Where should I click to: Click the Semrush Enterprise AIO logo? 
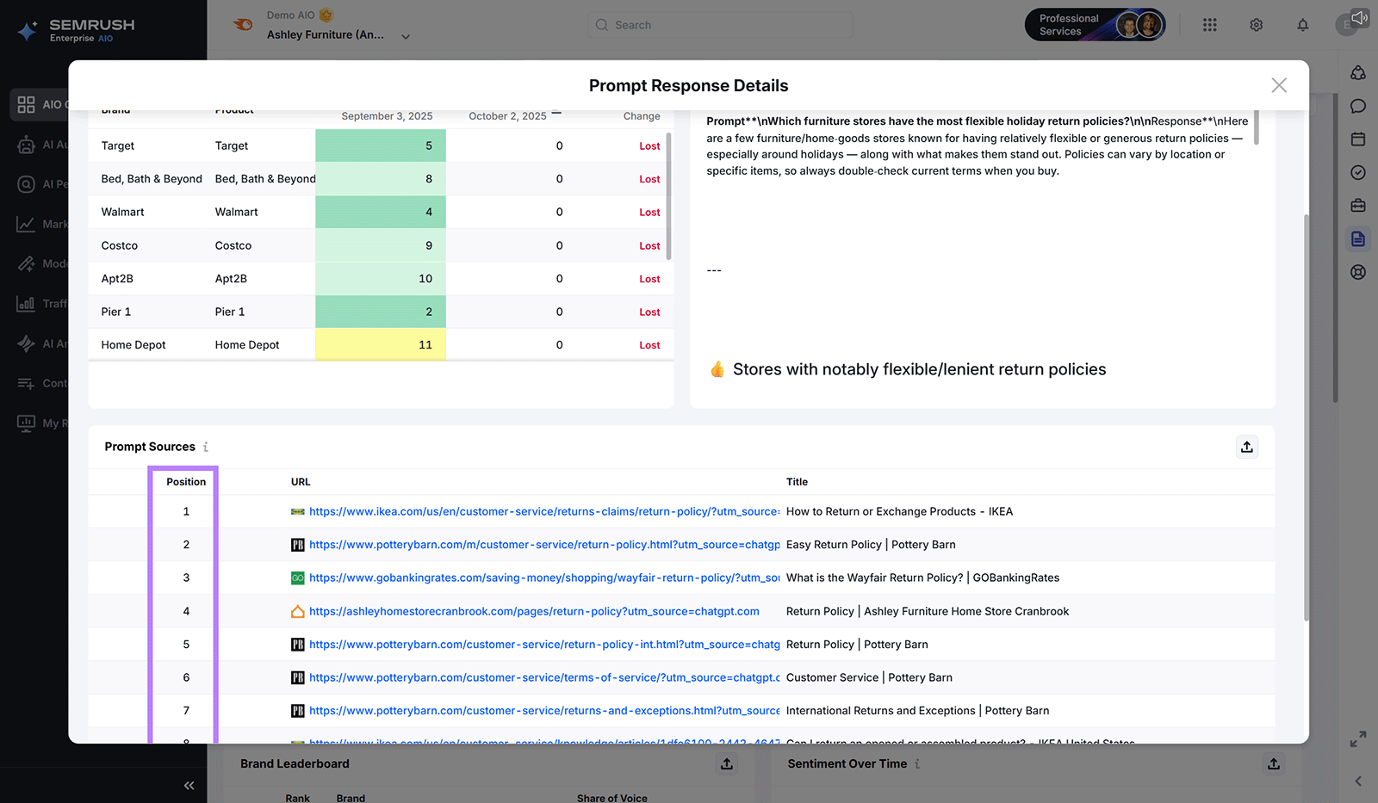76,30
